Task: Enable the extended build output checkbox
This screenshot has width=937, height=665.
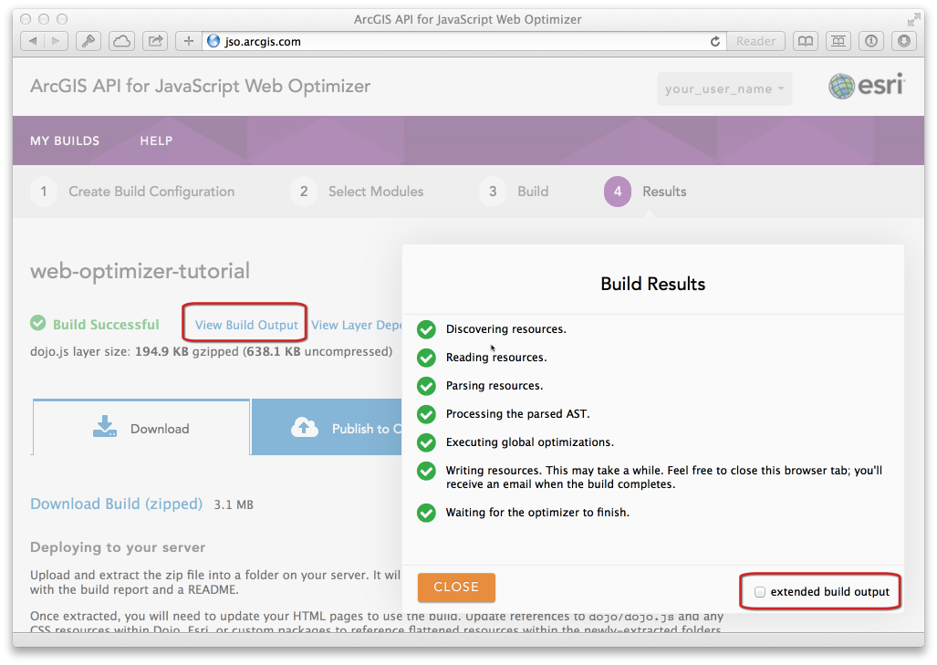Action: tap(759, 592)
